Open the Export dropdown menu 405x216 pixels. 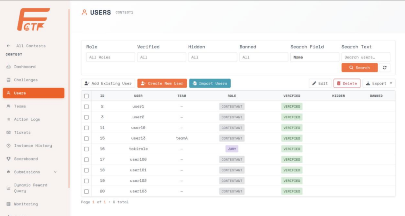tap(379, 83)
